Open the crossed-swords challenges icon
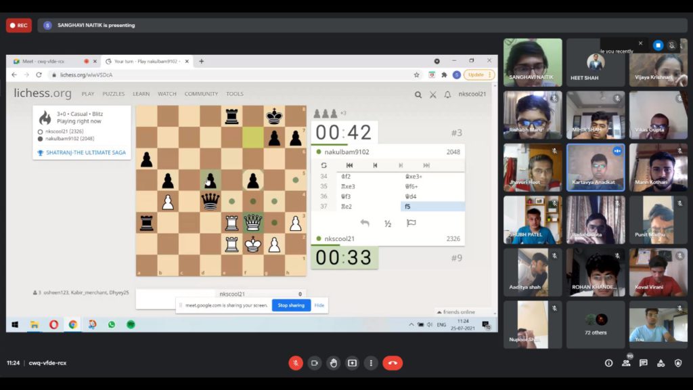This screenshot has width=693, height=390. click(x=432, y=94)
